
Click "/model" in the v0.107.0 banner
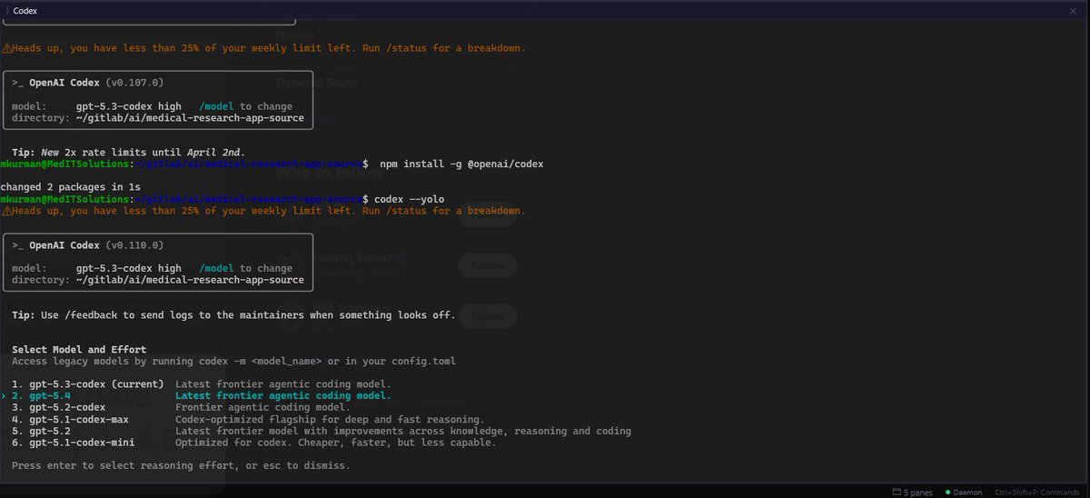[216, 106]
